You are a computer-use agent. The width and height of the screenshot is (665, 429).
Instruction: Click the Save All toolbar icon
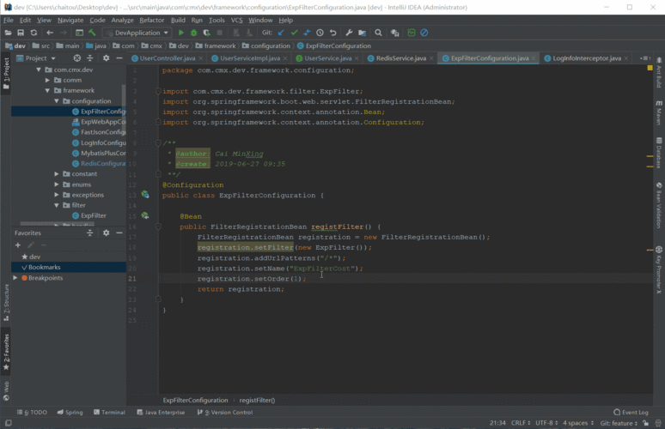20,33
